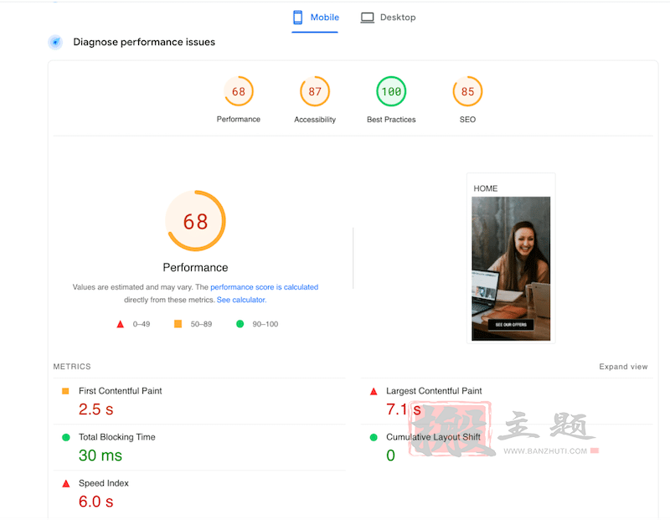This screenshot has width=670, height=520.
Task: Click the Diagnose performance issues heading
Action: pos(144,42)
